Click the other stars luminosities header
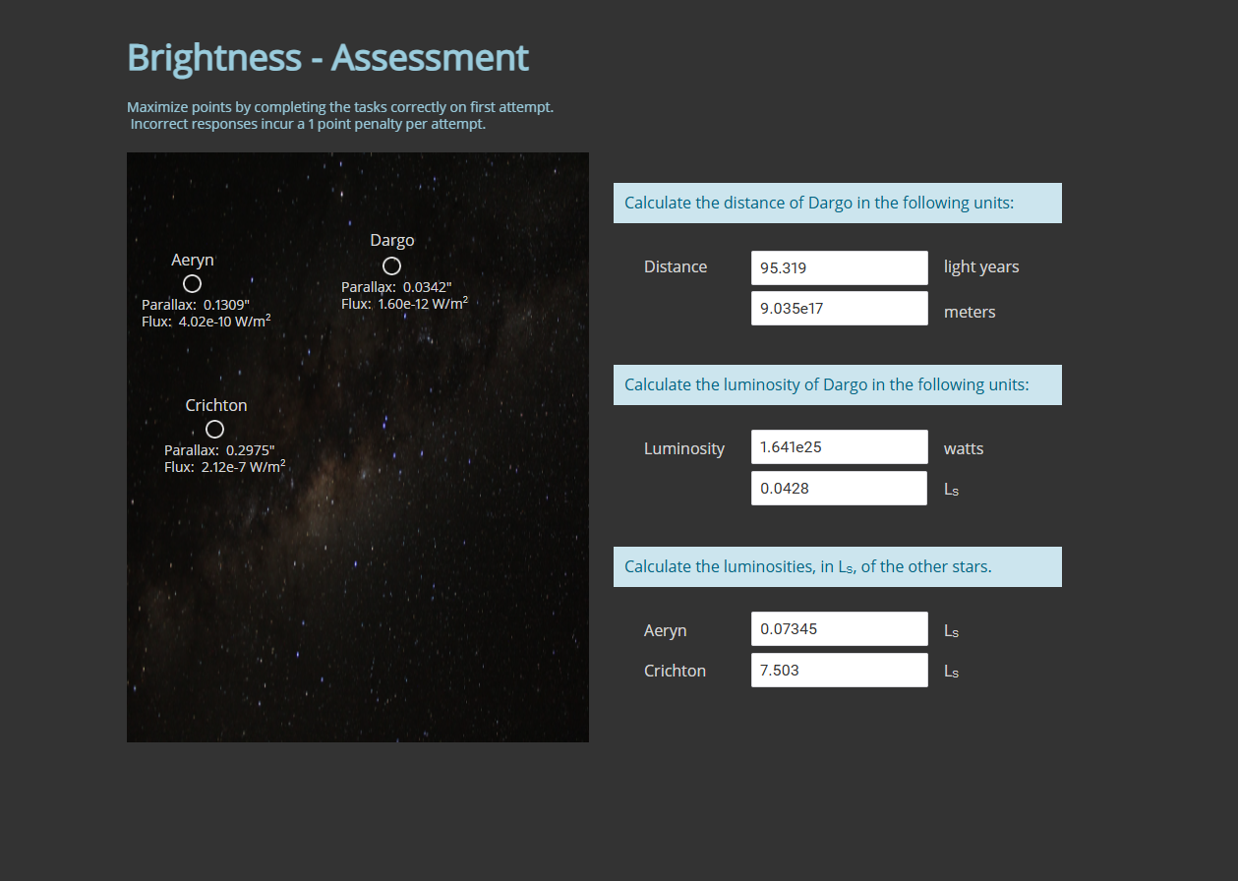The image size is (1238, 881). [837, 566]
